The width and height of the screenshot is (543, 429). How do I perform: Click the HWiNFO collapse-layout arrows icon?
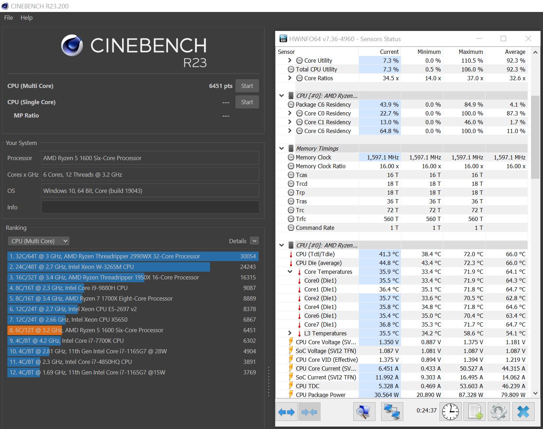click(309, 412)
